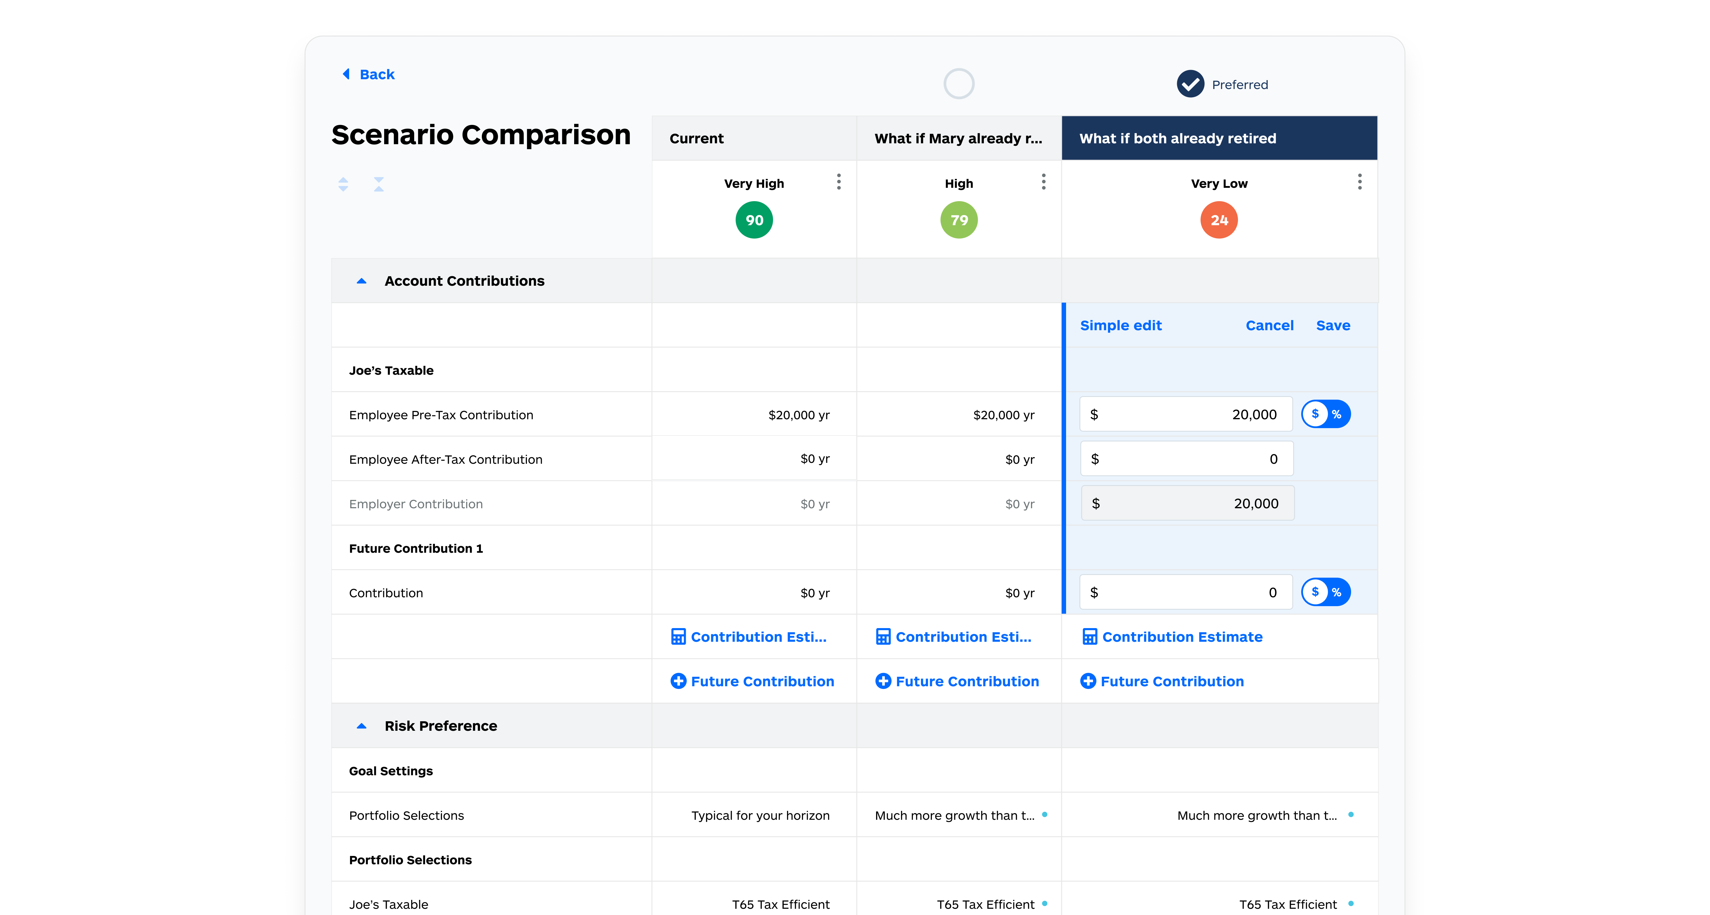
Task: Click the Goal Settings heading
Action: 390,771
